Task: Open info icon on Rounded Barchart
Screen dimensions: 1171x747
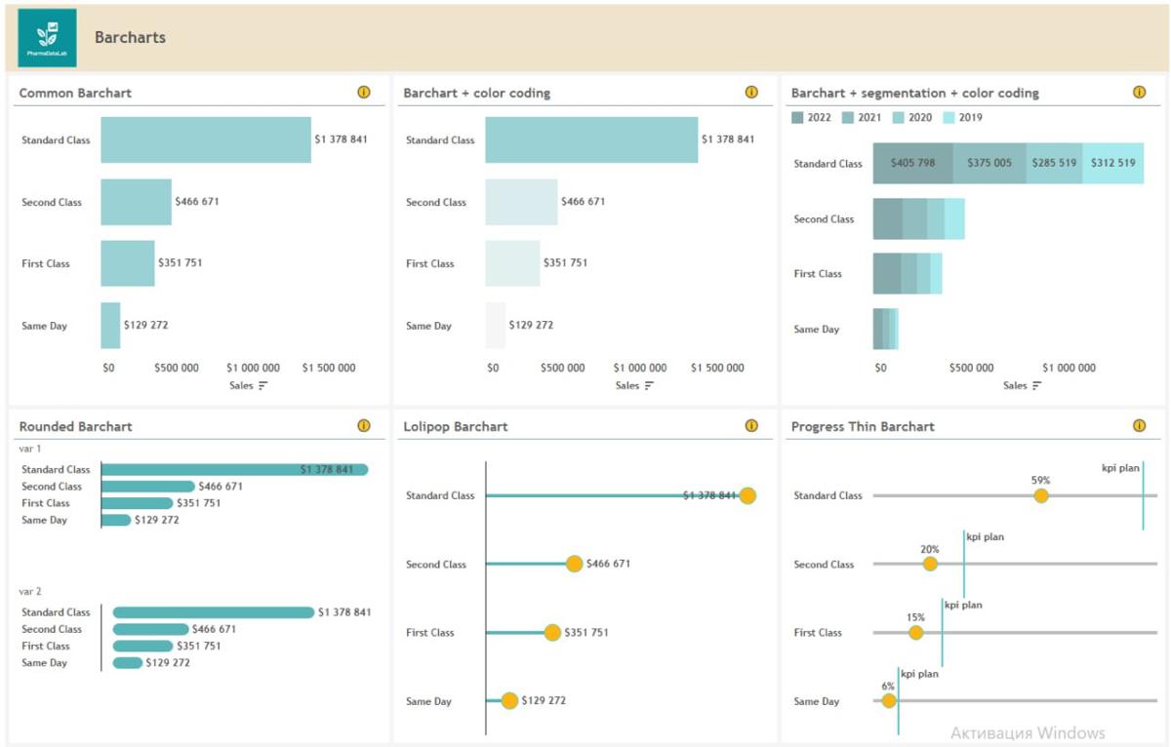Action: coord(364,426)
